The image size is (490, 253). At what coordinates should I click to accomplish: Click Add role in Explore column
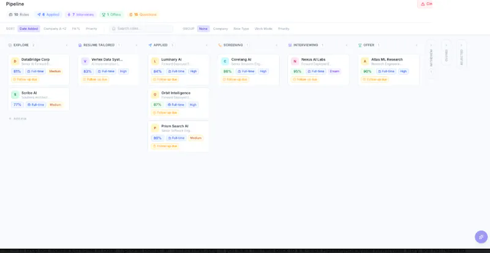click(x=18, y=119)
